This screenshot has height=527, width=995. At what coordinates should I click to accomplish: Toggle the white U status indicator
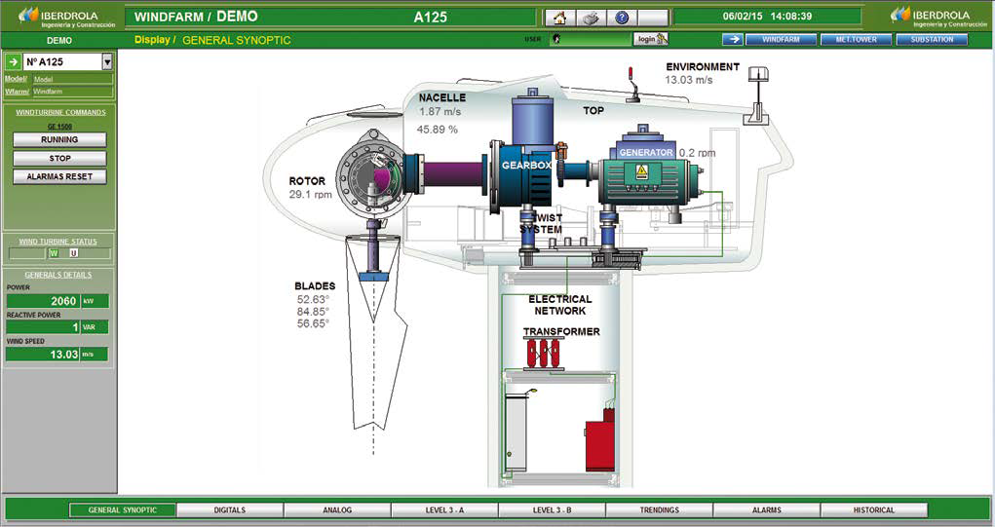pos(73,253)
